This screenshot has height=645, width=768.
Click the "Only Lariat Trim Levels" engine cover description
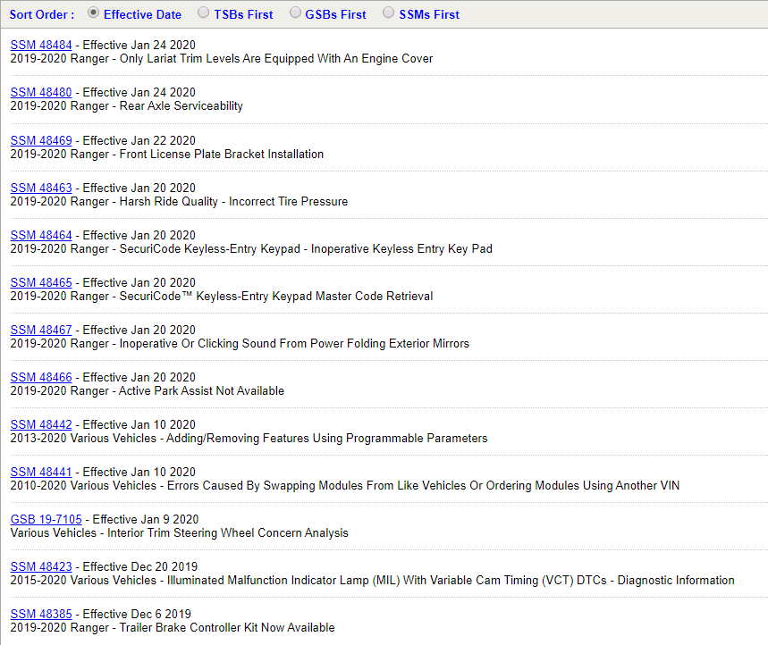pyautogui.click(x=222, y=59)
